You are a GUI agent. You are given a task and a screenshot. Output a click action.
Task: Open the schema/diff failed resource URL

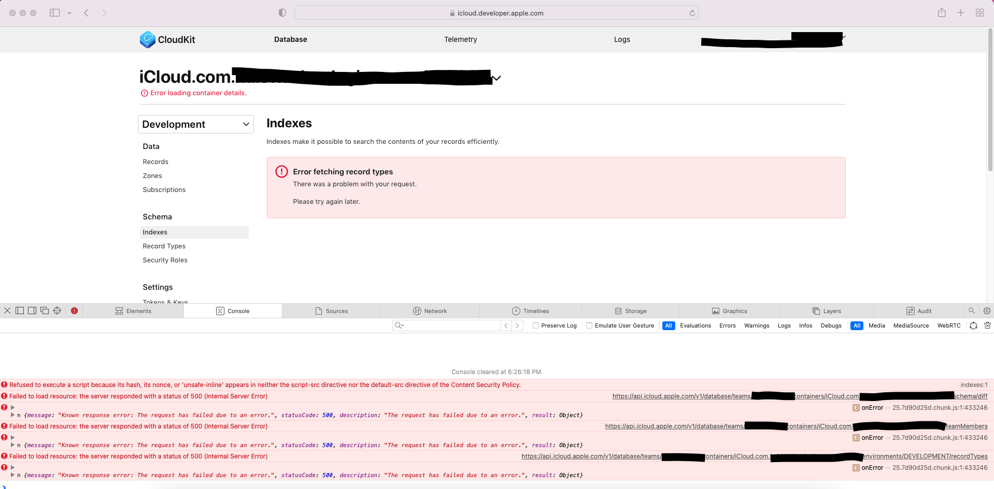[800, 396]
